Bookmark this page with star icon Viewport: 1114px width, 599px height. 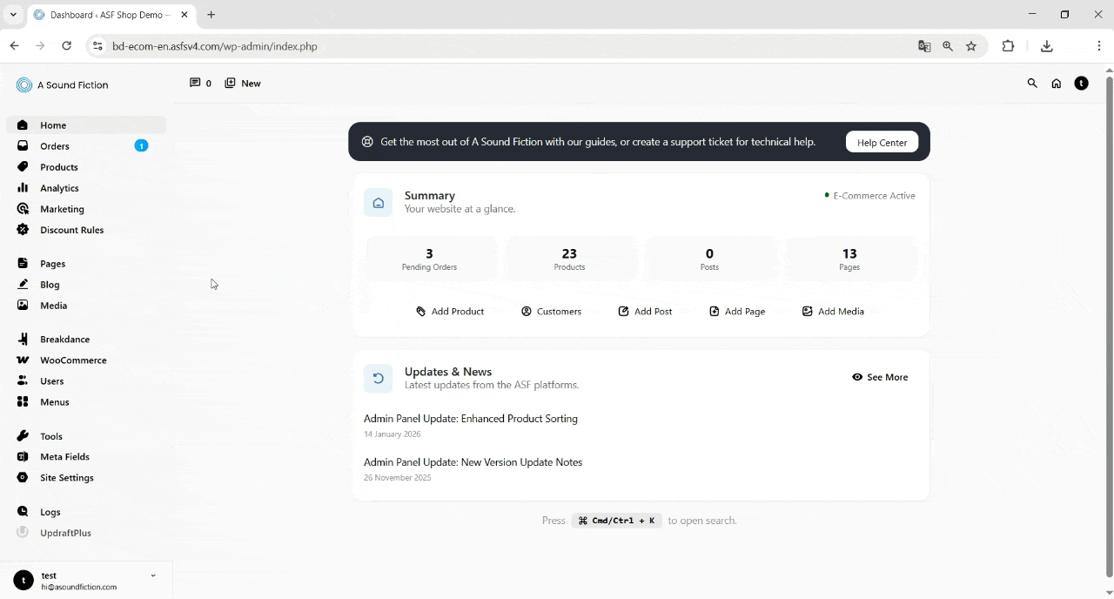[971, 46]
